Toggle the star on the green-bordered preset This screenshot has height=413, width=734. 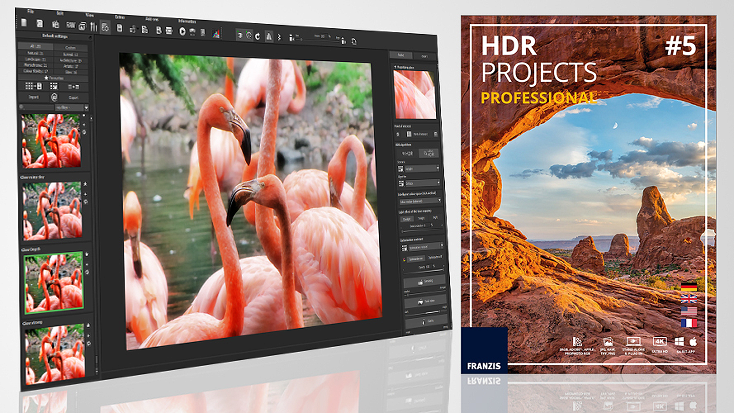click(x=86, y=254)
